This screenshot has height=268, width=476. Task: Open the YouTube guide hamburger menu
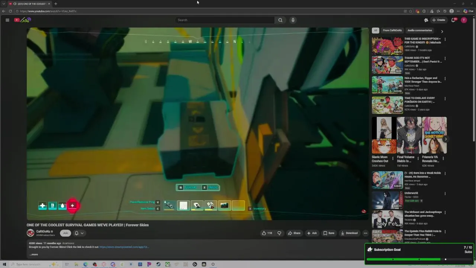7,20
